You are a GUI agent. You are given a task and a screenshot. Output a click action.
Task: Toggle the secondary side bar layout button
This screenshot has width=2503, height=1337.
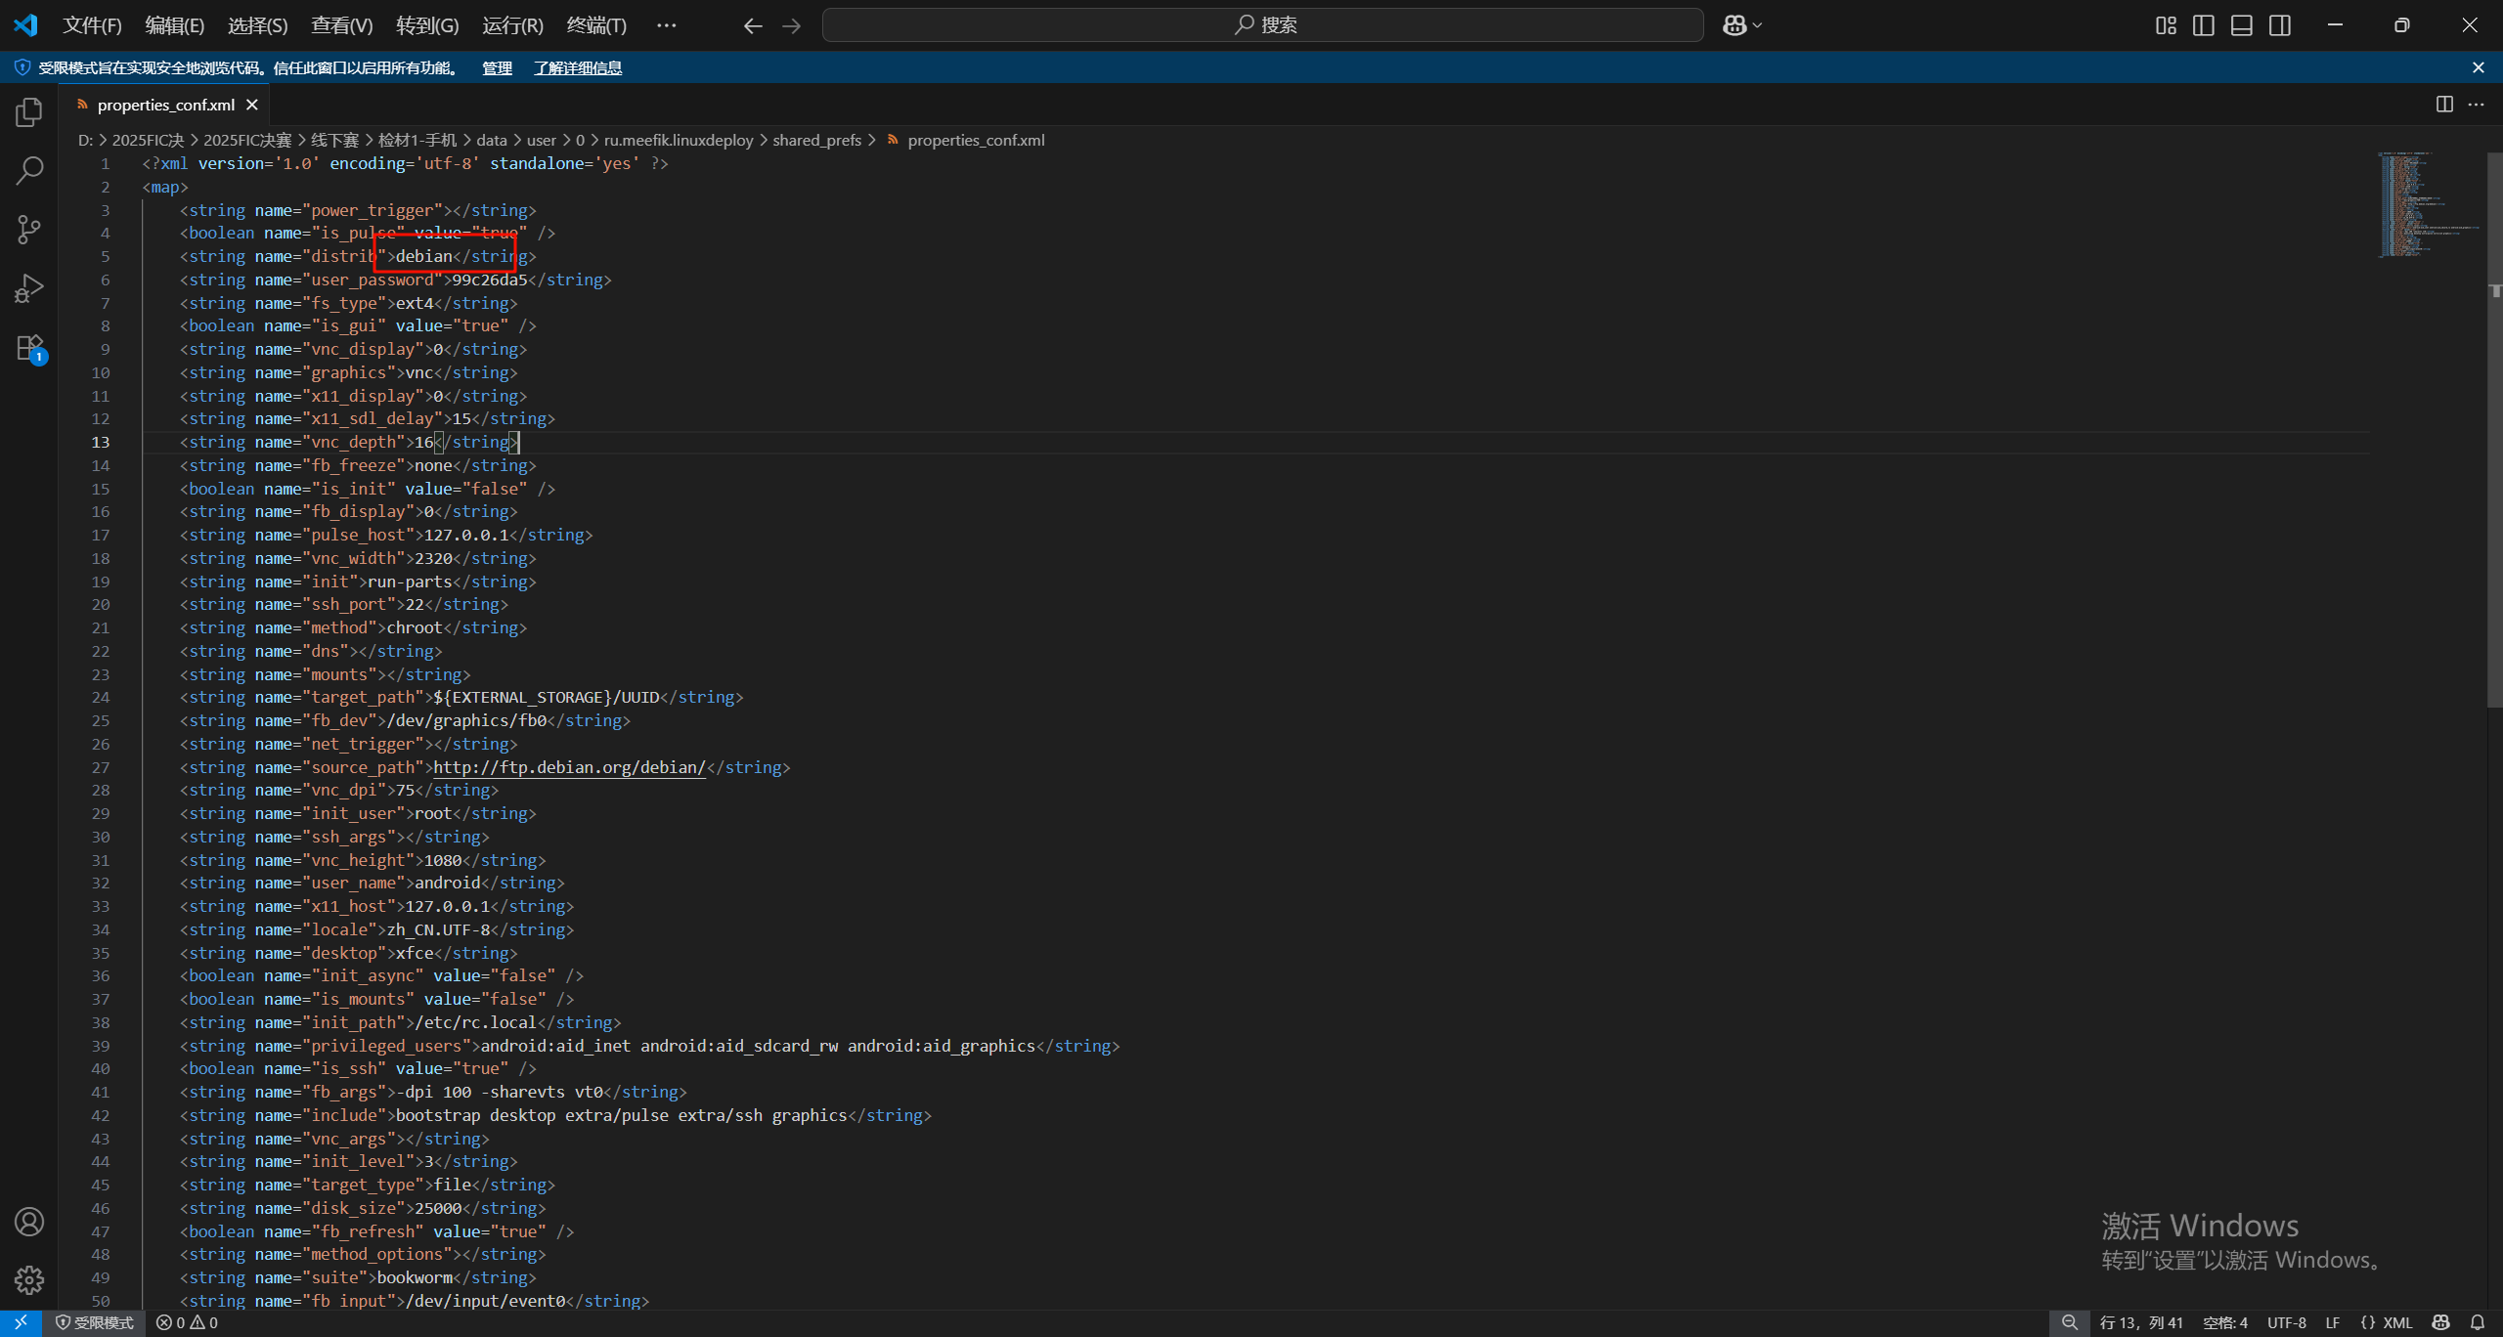pos(2280,25)
